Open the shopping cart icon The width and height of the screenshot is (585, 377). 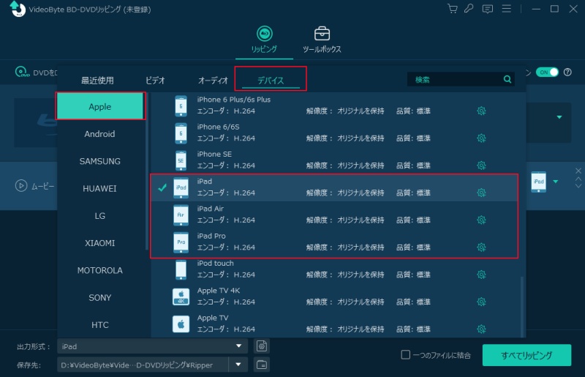click(452, 9)
